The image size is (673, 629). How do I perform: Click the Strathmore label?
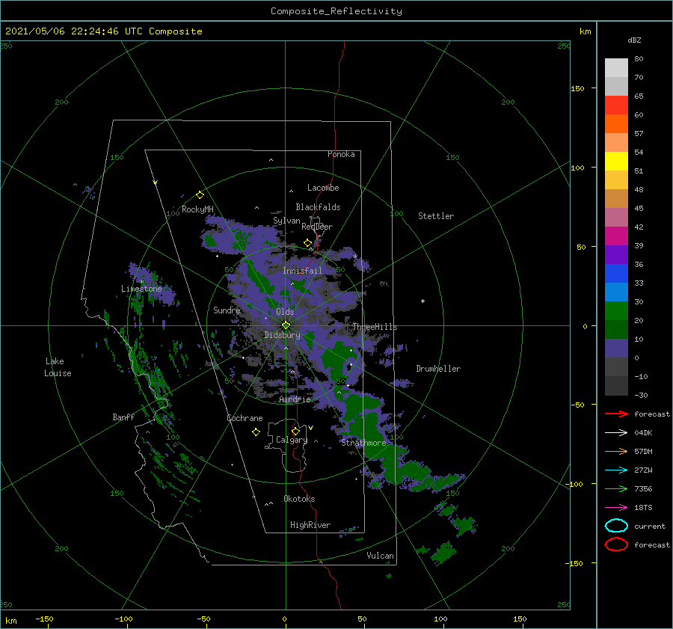[x=363, y=443]
